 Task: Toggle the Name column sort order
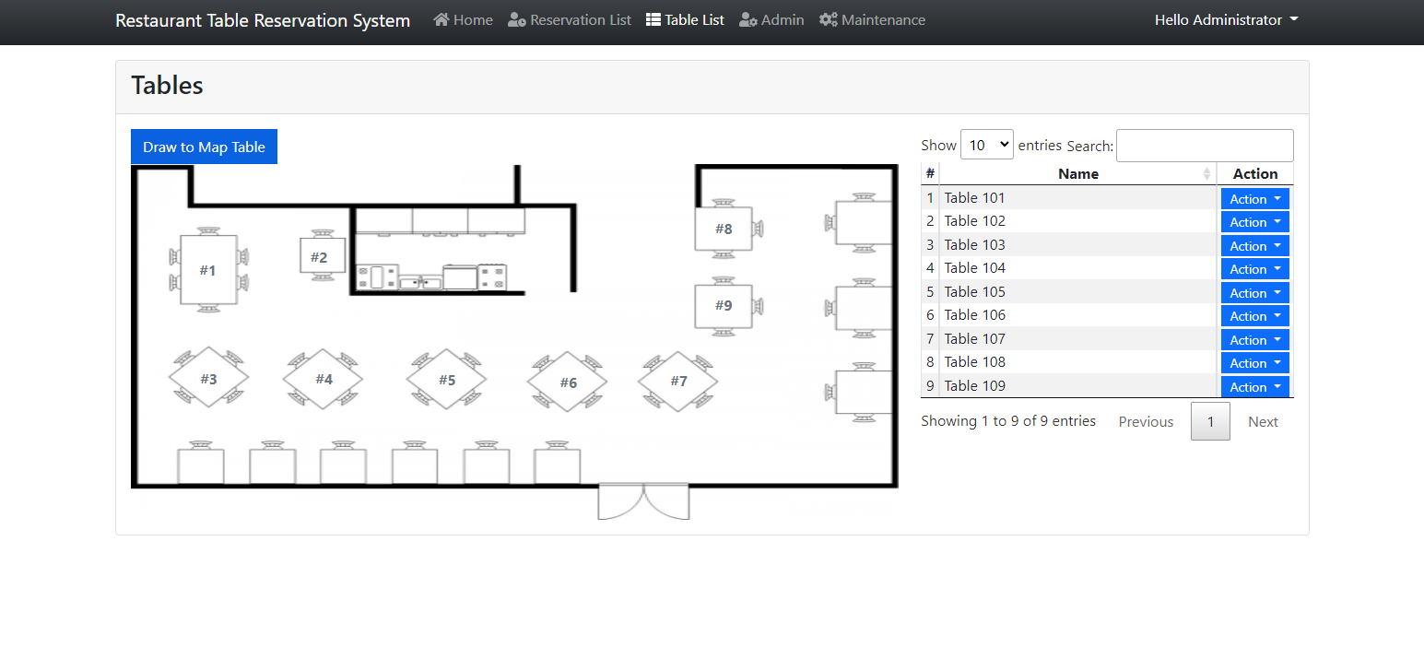click(1078, 173)
